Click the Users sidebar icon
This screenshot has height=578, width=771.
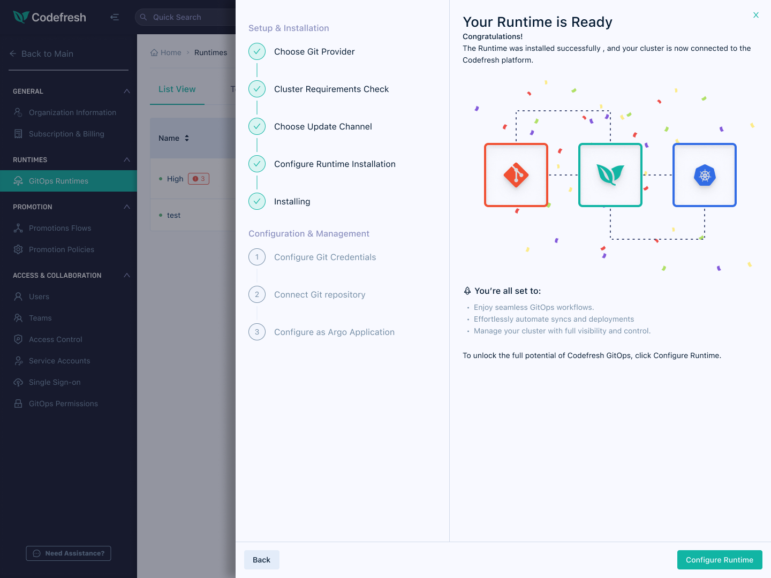(x=18, y=296)
